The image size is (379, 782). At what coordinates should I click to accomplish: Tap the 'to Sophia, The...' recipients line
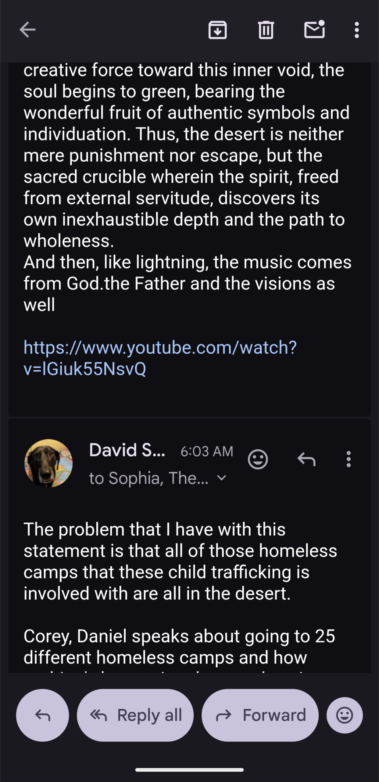[x=148, y=478]
